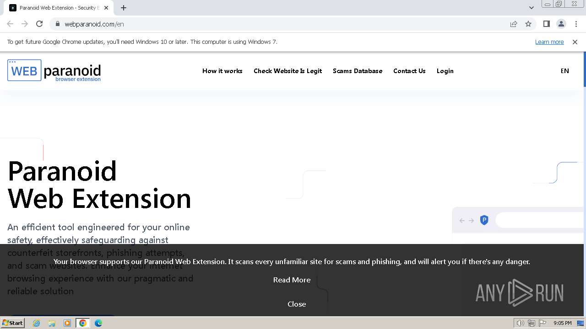The height and width of the screenshot is (329, 586).
Task: Open the Chrome three-dot menu
Action: click(576, 24)
